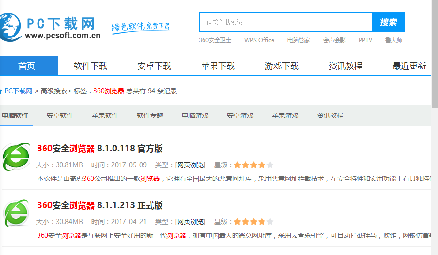Viewport: 438px width, 255px height.
Task: Open the 鲁大师 hot keyword link
Action: tap(394, 40)
